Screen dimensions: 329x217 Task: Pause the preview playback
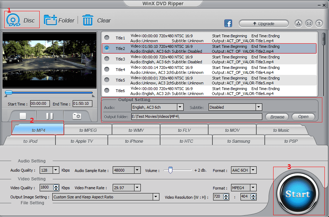point(50,116)
